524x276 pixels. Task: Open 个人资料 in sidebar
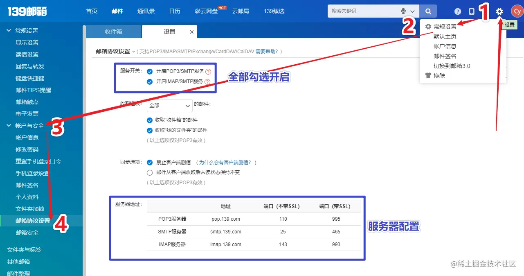(27, 197)
